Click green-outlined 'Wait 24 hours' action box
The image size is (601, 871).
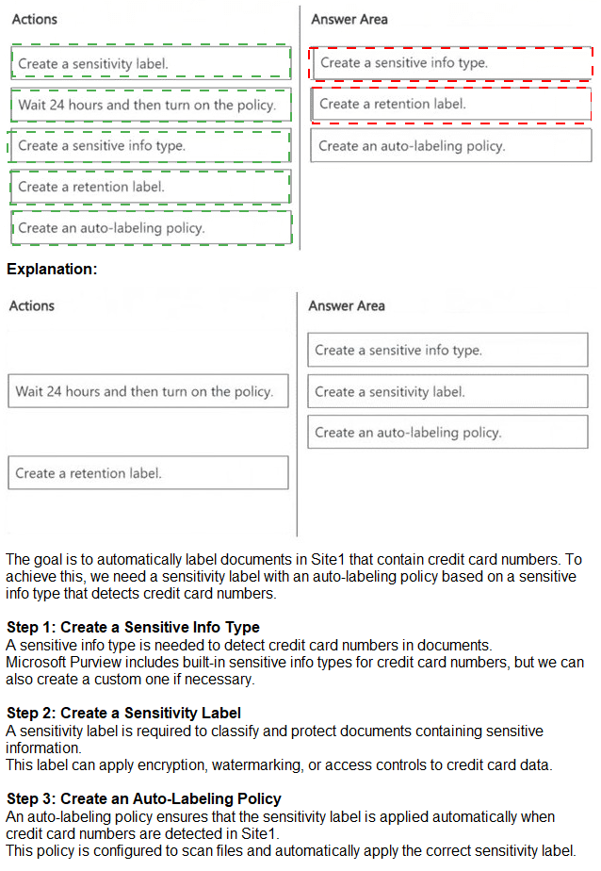pos(151,105)
